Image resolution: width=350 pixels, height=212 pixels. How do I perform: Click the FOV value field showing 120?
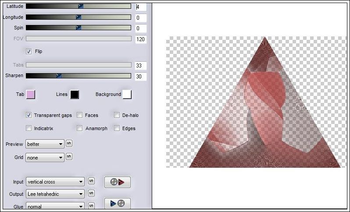click(141, 39)
